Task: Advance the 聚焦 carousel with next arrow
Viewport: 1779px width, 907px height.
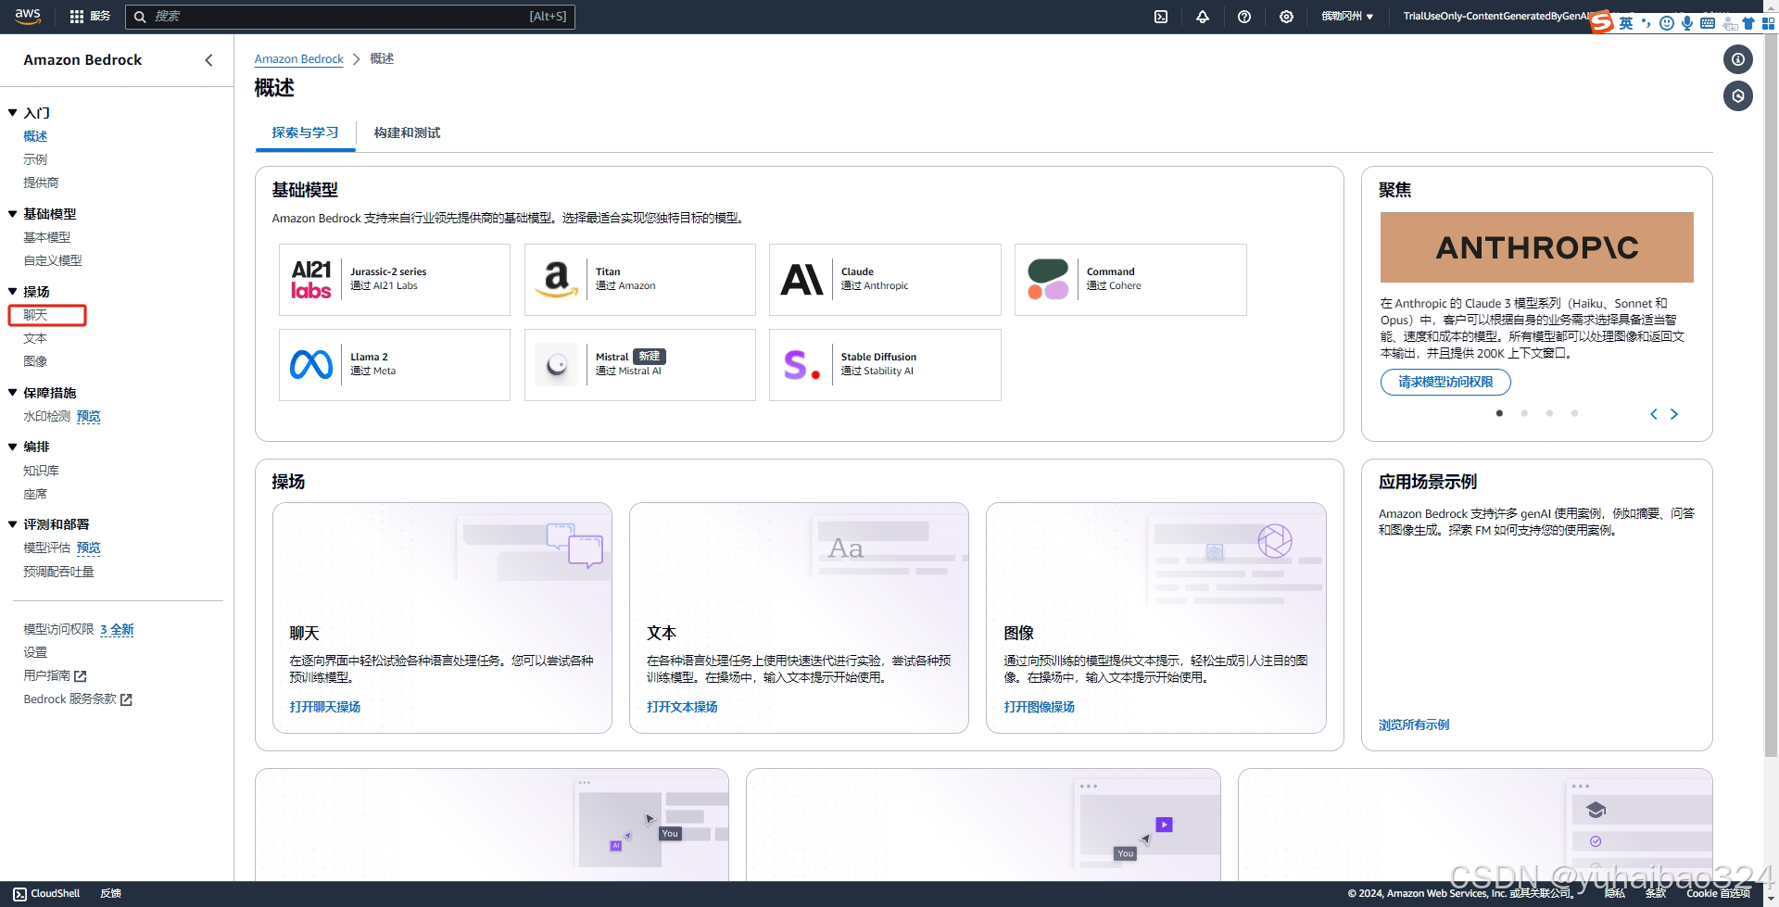Action: pyautogui.click(x=1673, y=414)
